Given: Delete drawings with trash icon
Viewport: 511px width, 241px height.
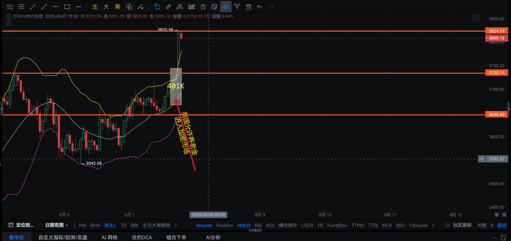Looking at the screenshot, I should click(248, 7).
